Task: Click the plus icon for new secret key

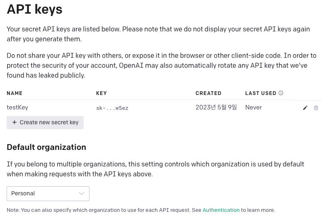Action: [x=14, y=122]
